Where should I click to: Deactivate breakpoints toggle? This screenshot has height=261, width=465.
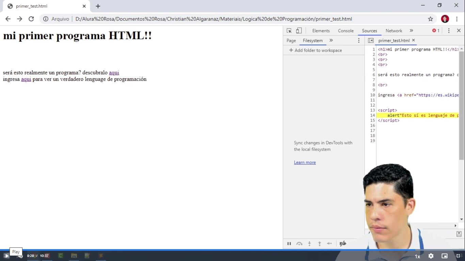(343, 243)
